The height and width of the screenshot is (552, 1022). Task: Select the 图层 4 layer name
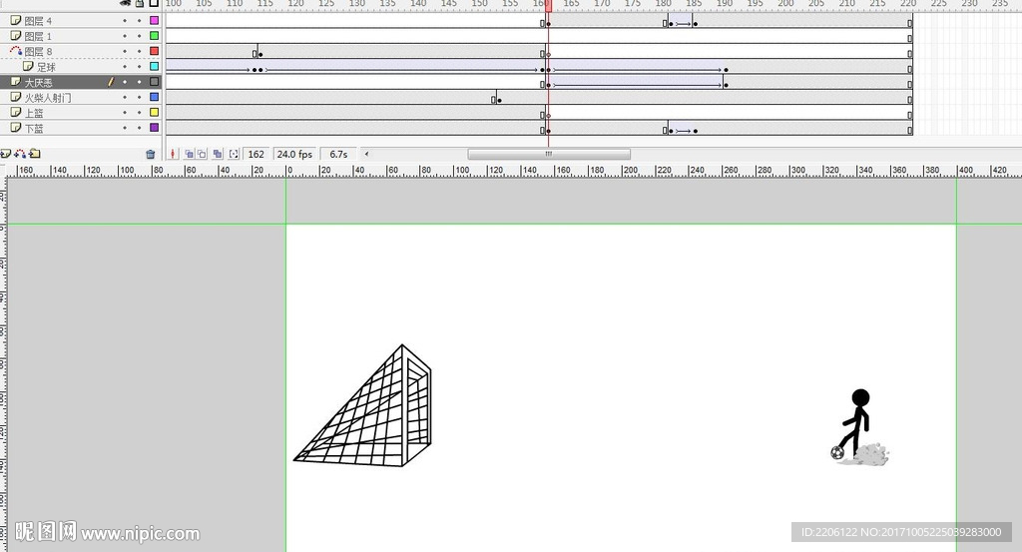pyautogui.click(x=38, y=21)
